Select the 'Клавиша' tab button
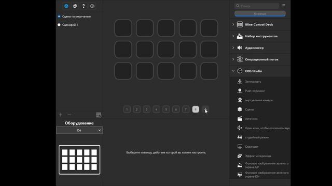Viewport: 332px width, 186px height. point(260,14)
